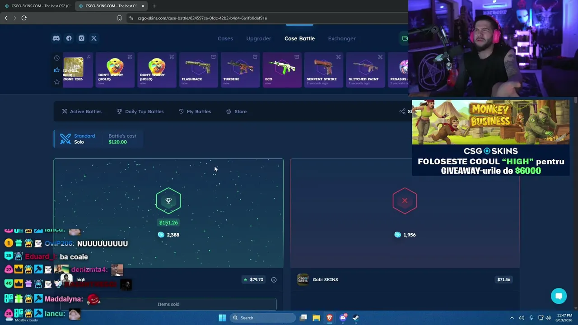Open Steam from the taskbar
The width and height of the screenshot is (578, 325).
[356, 318]
